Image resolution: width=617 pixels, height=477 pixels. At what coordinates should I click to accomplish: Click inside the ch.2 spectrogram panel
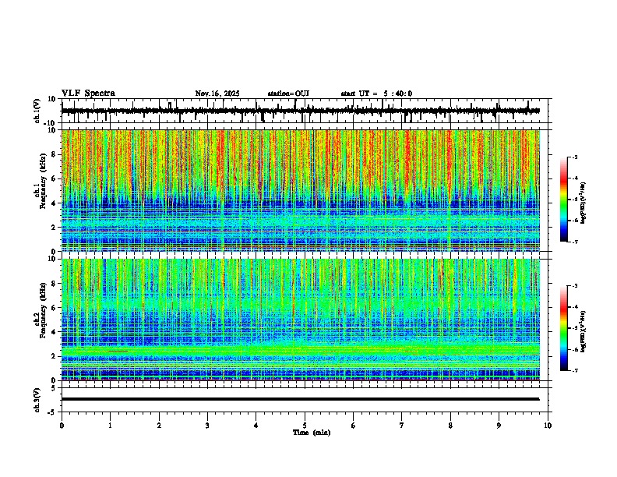pos(300,320)
